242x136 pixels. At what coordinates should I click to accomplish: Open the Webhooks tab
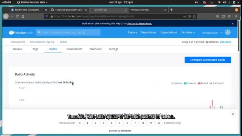tap(96, 49)
